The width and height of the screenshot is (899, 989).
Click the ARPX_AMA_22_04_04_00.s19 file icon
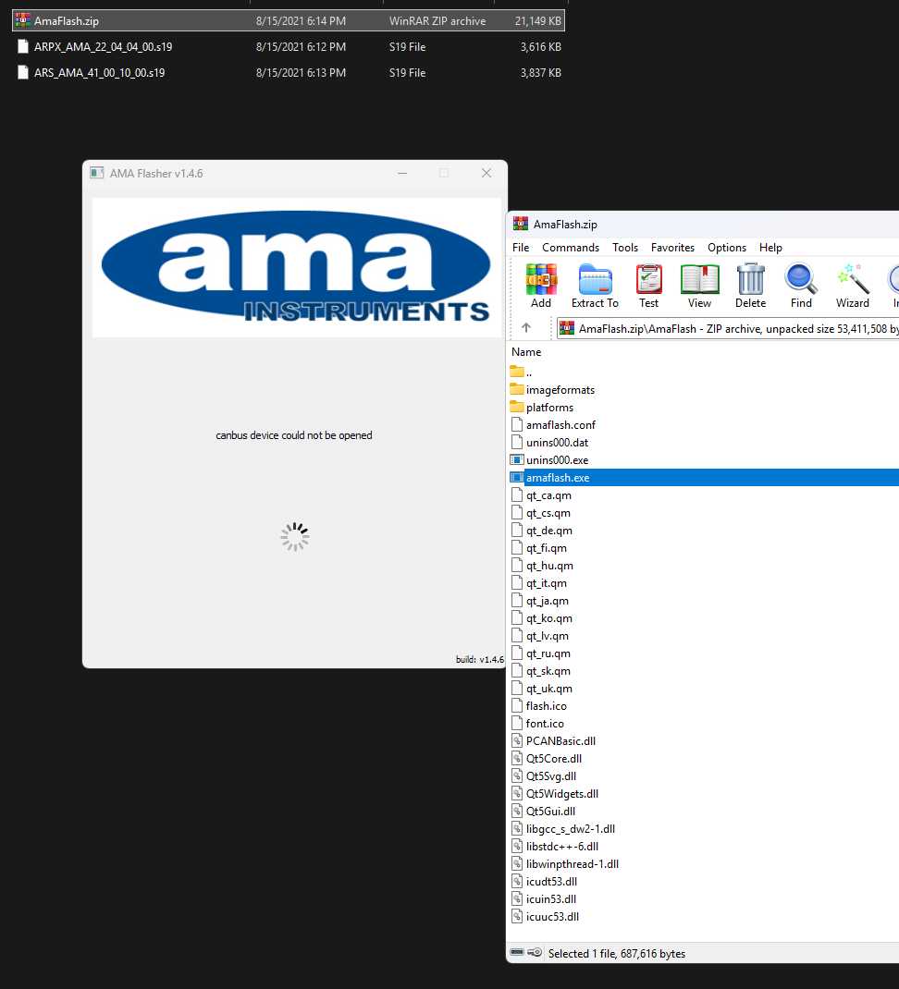[23, 46]
